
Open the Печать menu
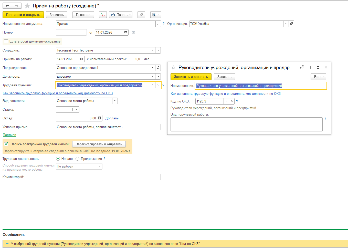tap(121, 15)
